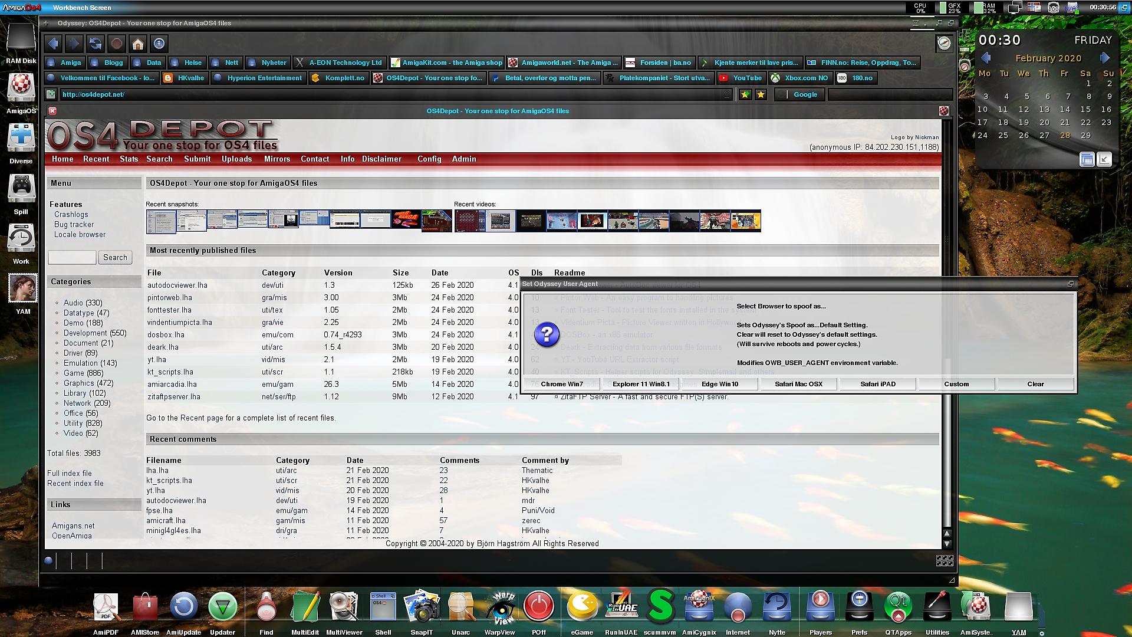The width and height of the screenshot is (1132, 637).
Task: Open the autodocviewer.lha file link
Action: point(177,285)
